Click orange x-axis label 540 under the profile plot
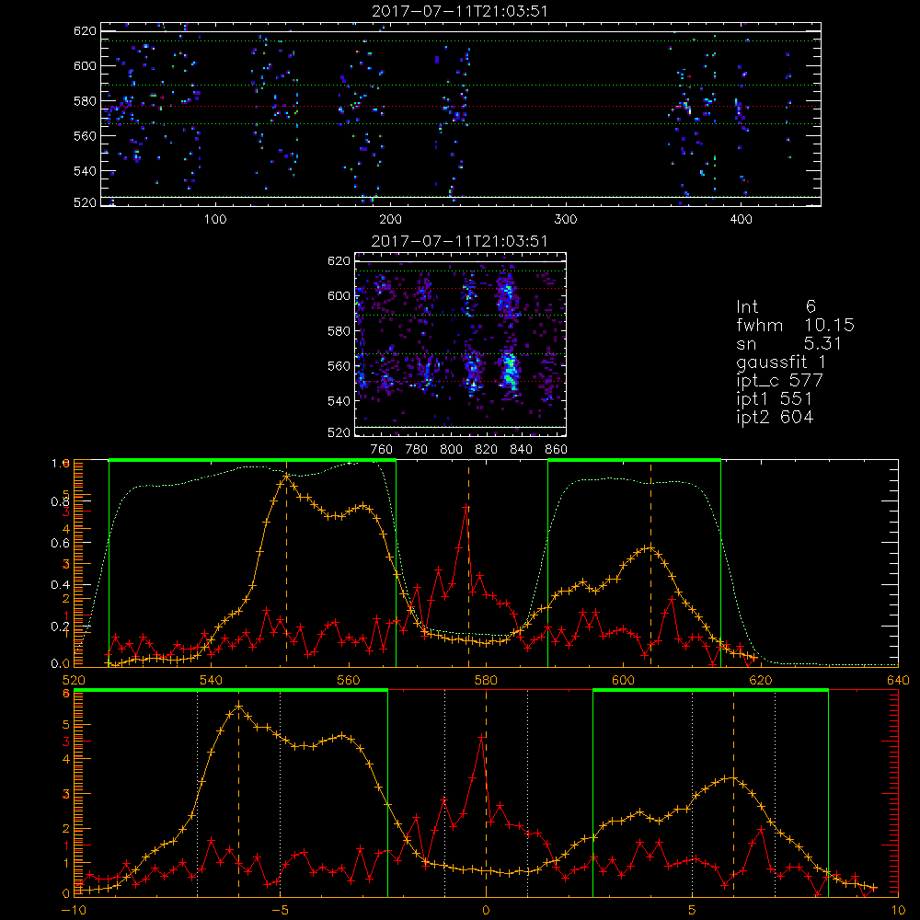Viewport: 920px width, 920px height. pyautogui.click(x=212, y=681)
